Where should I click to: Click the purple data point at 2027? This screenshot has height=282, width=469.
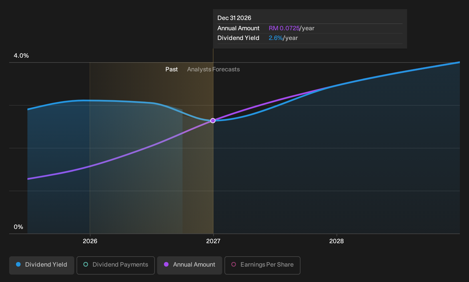(213, 120)
